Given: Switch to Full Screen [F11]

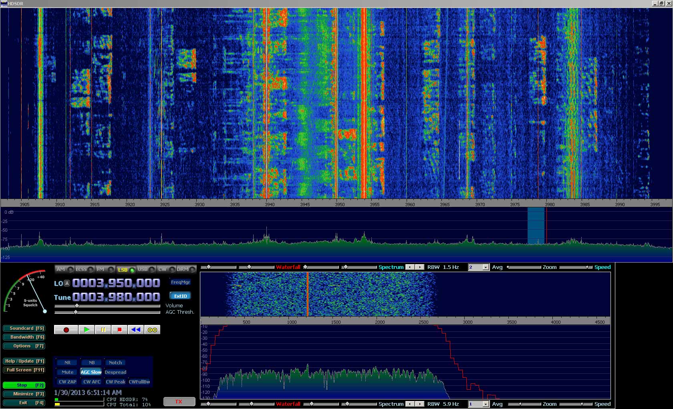Looking at the screenshot, I should tap(24, 370).
